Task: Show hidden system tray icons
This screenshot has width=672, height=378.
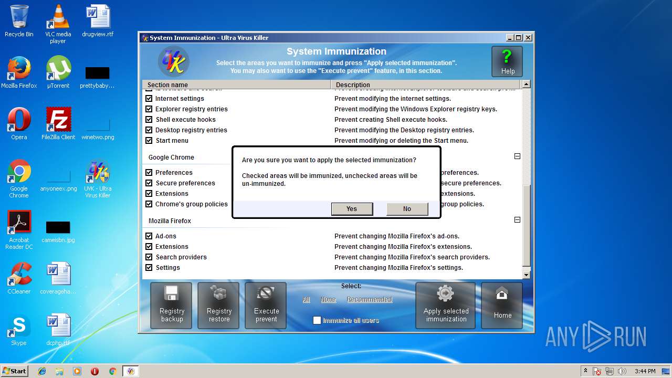Action: coord(585,371)
